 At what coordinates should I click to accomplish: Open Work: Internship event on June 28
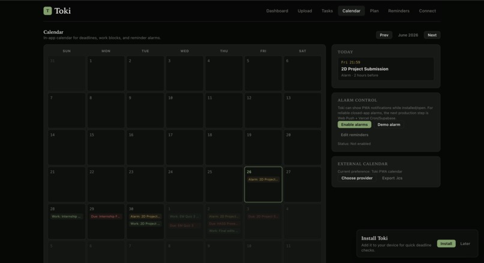click(67, 216)
